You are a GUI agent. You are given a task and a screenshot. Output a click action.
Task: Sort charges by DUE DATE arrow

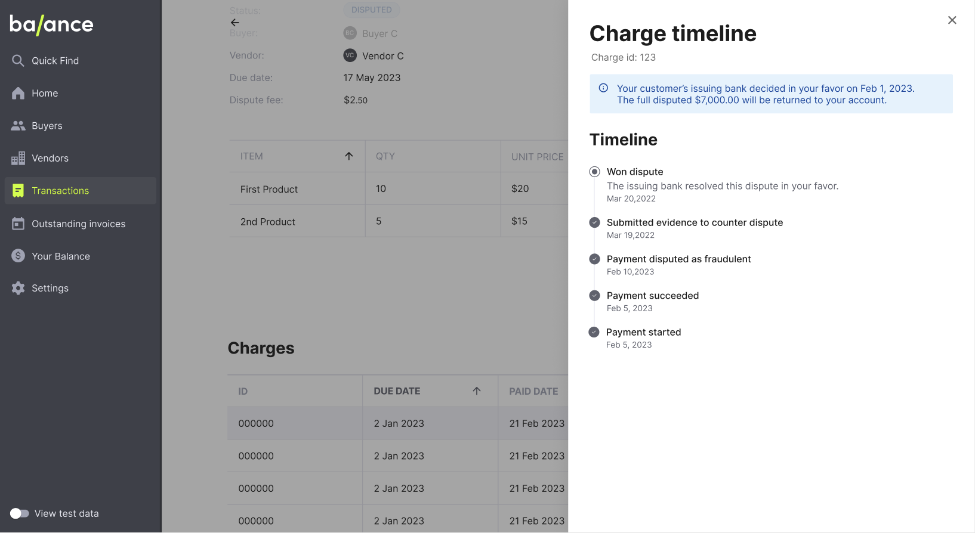(477, 391)
